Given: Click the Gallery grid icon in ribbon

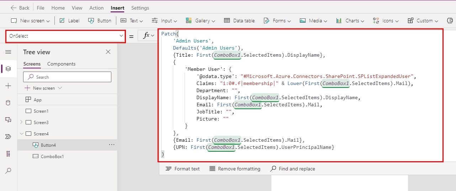Looking at the screenshot, I should click(189, 21).
